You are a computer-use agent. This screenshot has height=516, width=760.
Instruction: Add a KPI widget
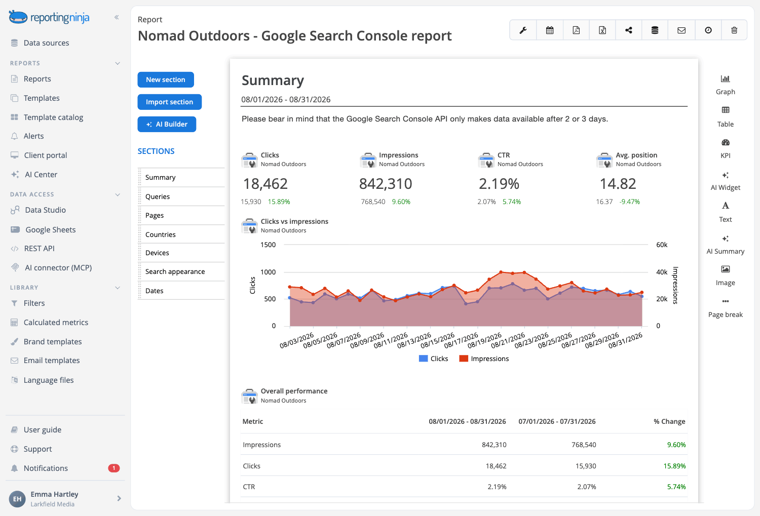(x=726, y=148)
